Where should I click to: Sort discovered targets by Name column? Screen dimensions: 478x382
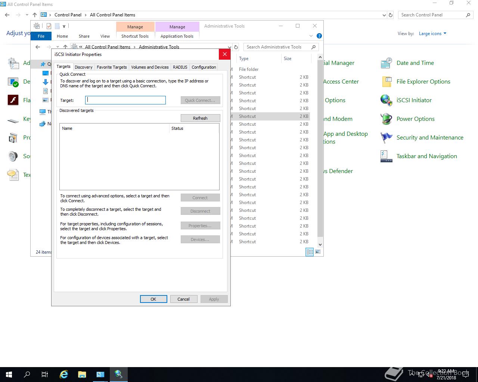click(114, 128)
